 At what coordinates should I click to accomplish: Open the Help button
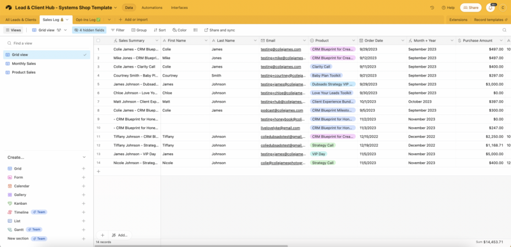coord(448,8)
